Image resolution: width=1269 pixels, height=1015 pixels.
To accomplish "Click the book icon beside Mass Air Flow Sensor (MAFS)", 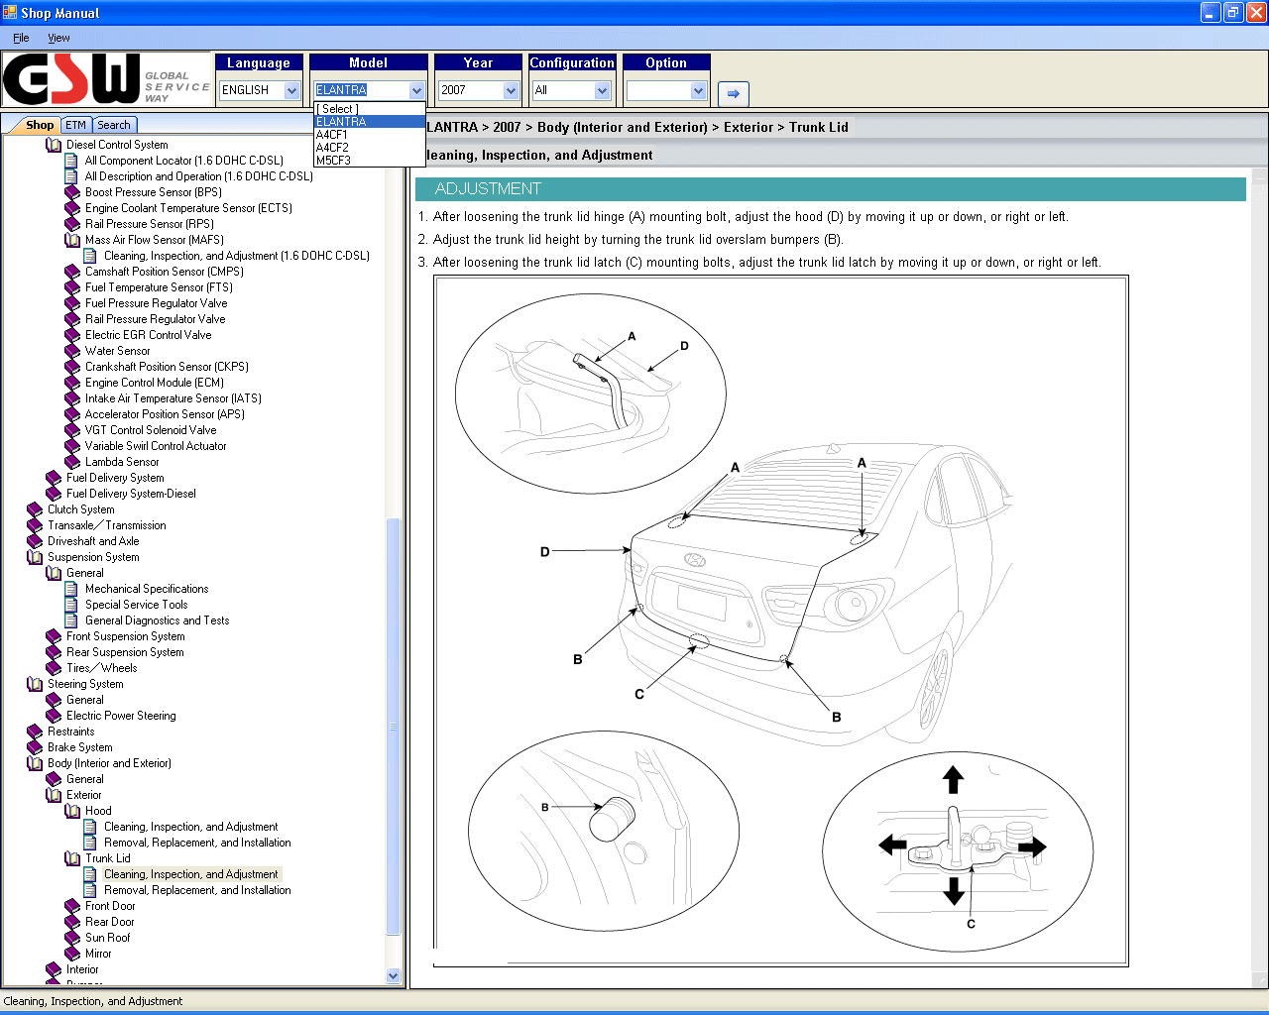I will click(72, 240).
